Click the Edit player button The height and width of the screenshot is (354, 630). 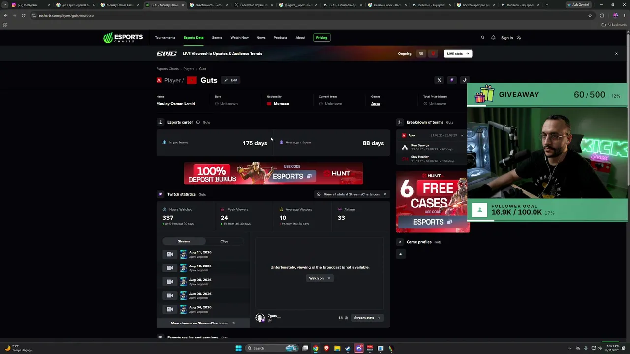tap(231, 80)
